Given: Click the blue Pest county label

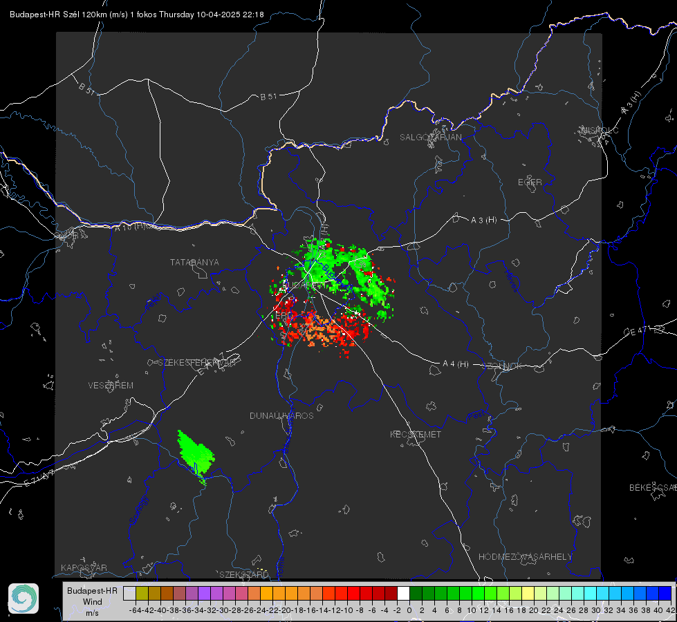Looking at the screenshot, I should pos(476,415).
